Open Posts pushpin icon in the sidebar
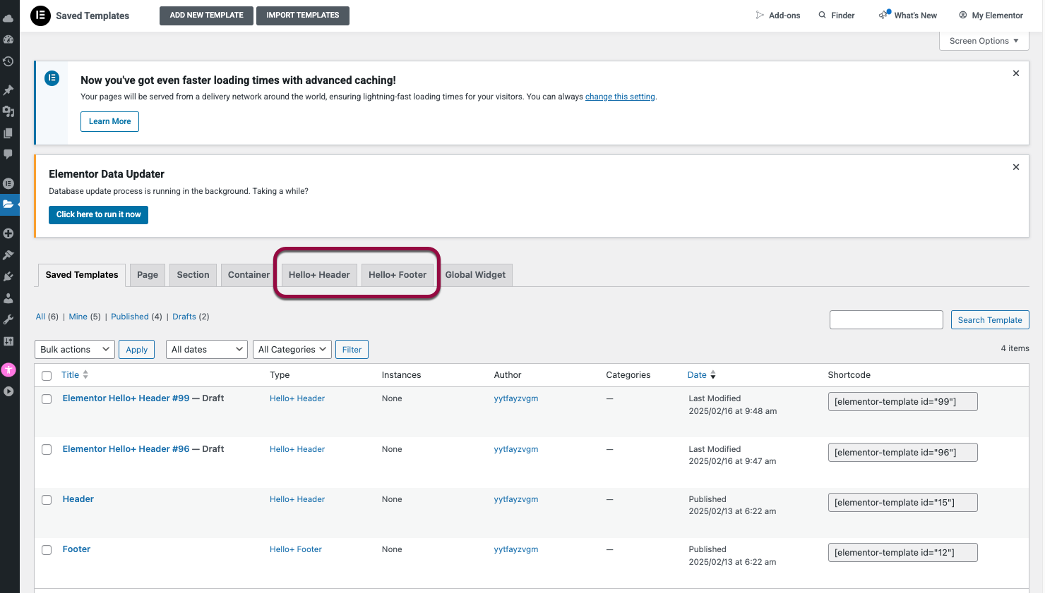This screenshot has width=1045, height=593. [8, 90]
